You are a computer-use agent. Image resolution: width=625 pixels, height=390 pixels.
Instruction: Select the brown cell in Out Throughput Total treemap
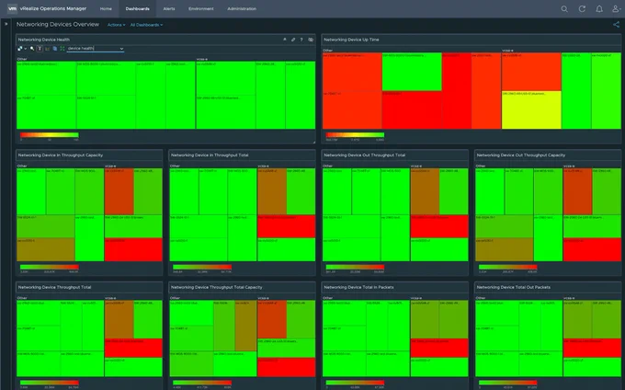[x=425, y=191]
